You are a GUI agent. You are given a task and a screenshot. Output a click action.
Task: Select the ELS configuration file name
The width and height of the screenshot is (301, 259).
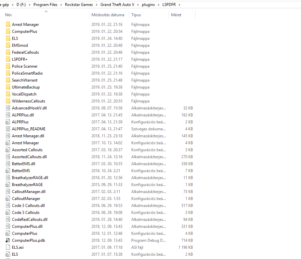[15, 254]
